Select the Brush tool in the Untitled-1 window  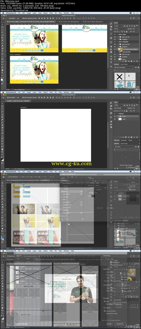[x=2, y=122]
